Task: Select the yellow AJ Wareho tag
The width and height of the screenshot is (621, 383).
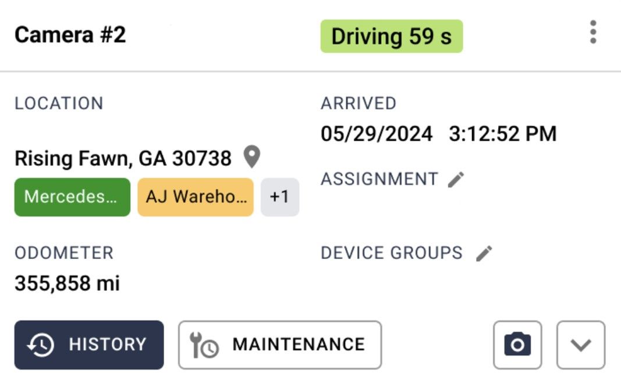Action: (196, 197)
